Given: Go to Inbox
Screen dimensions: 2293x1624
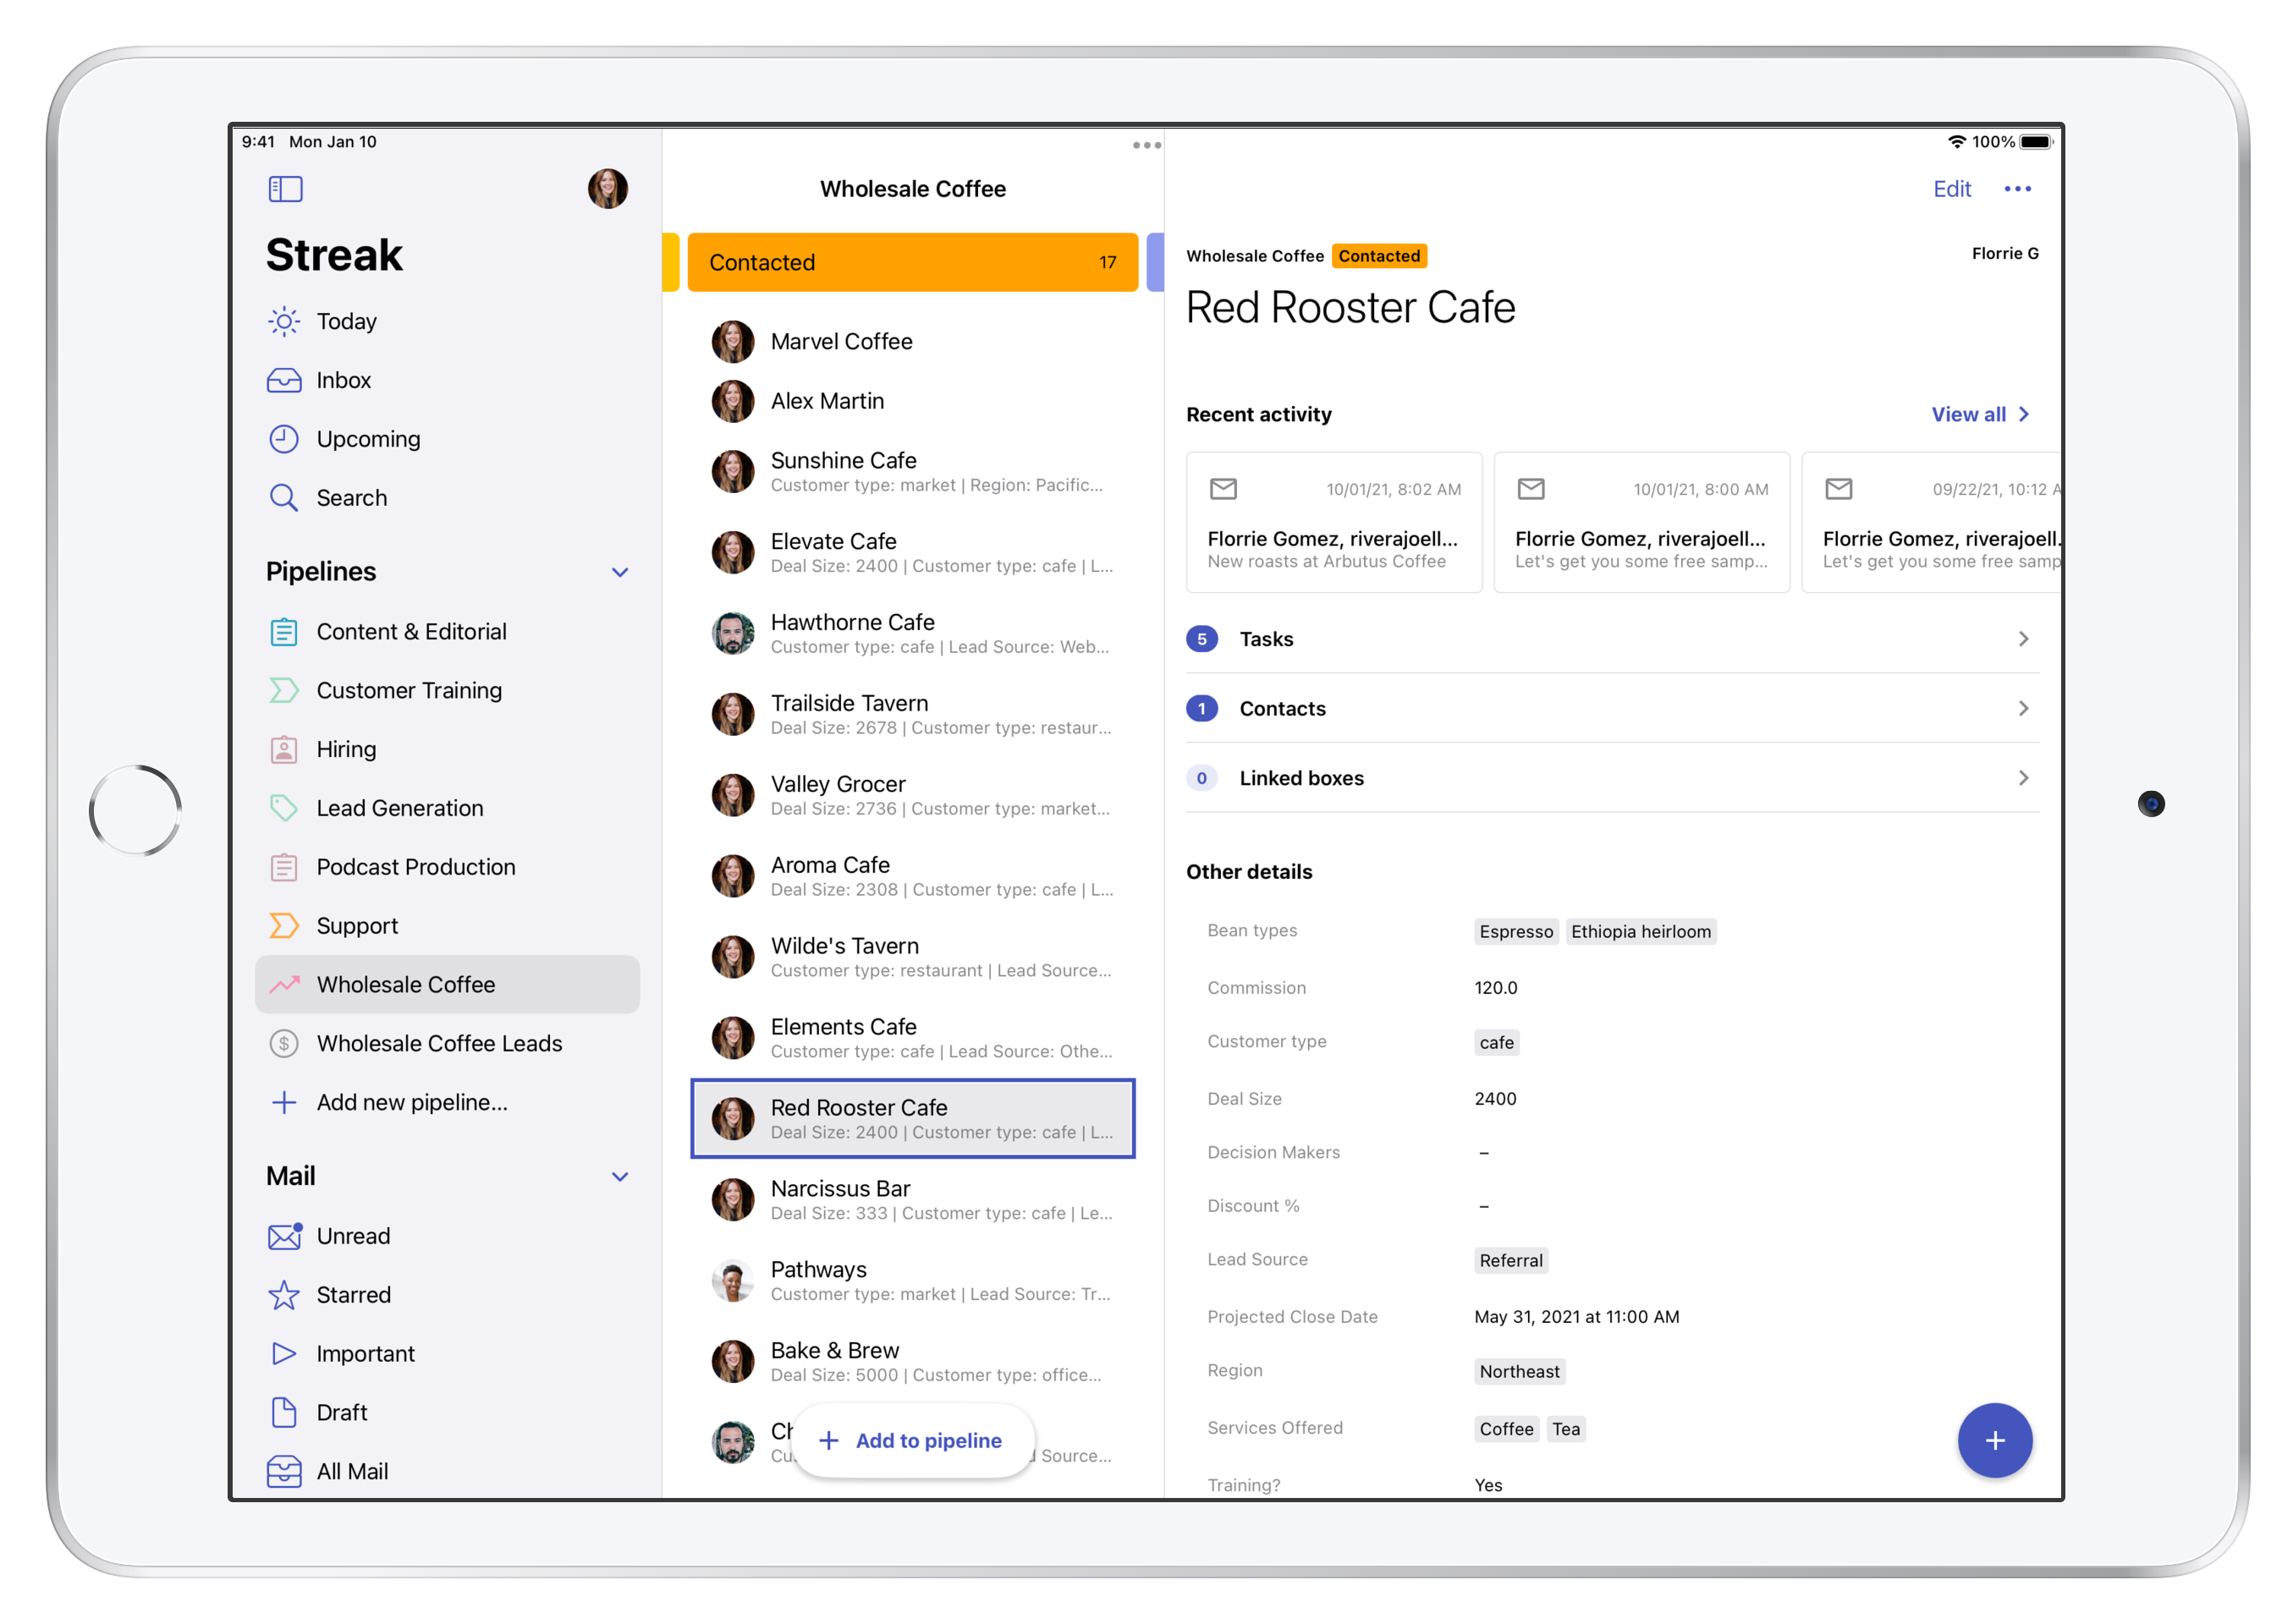Looking at the screenshot, I should point(448,380).
